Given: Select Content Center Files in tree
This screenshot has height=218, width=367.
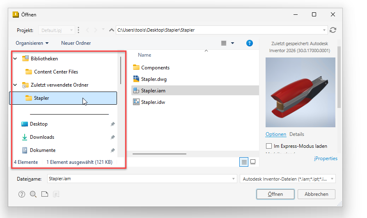Looking at the screenshot, I should point(56,72).
